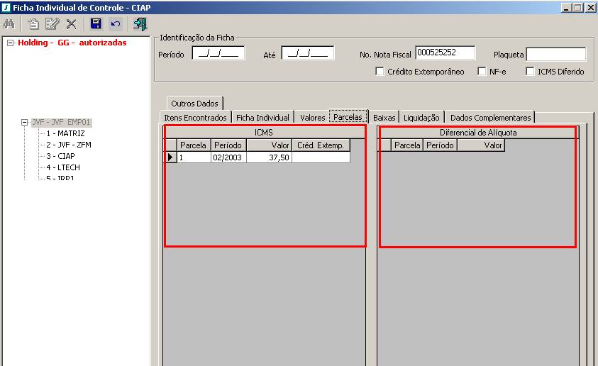Click the ICMS Período column header
This screenshot has width=598, height=366.
(228, 145)
